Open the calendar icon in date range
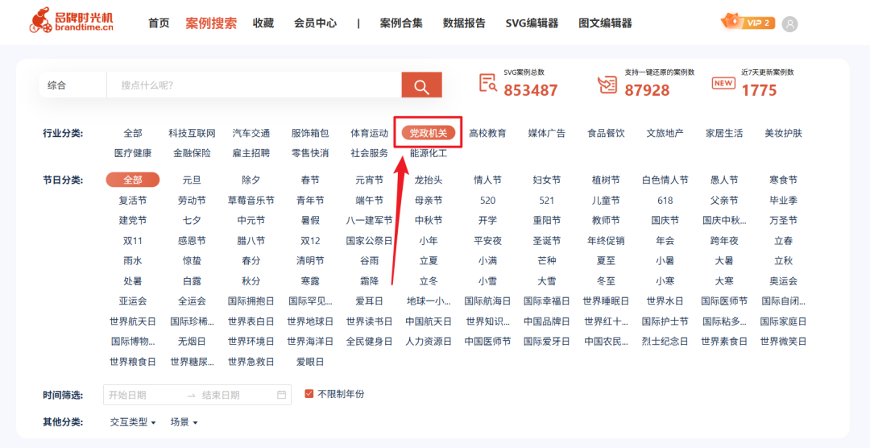This screenshot has height=448, width=870. [x=282, y=395]
